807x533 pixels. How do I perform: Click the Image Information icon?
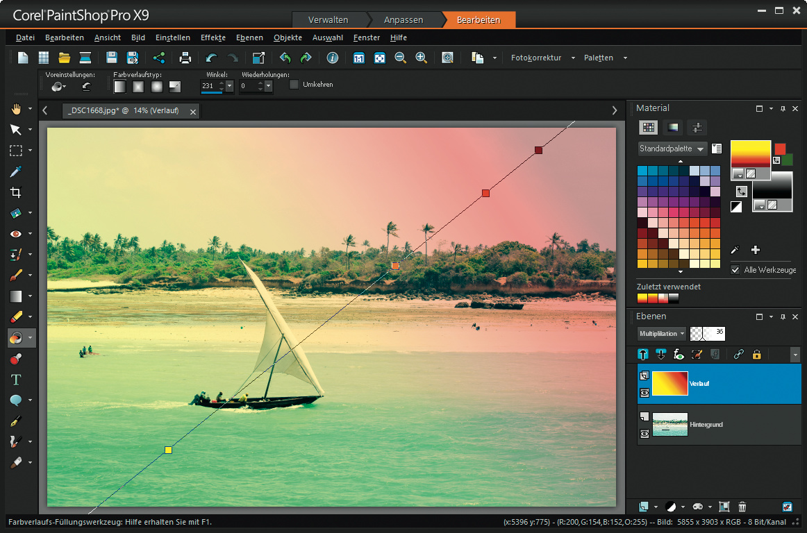click(333, 58)
